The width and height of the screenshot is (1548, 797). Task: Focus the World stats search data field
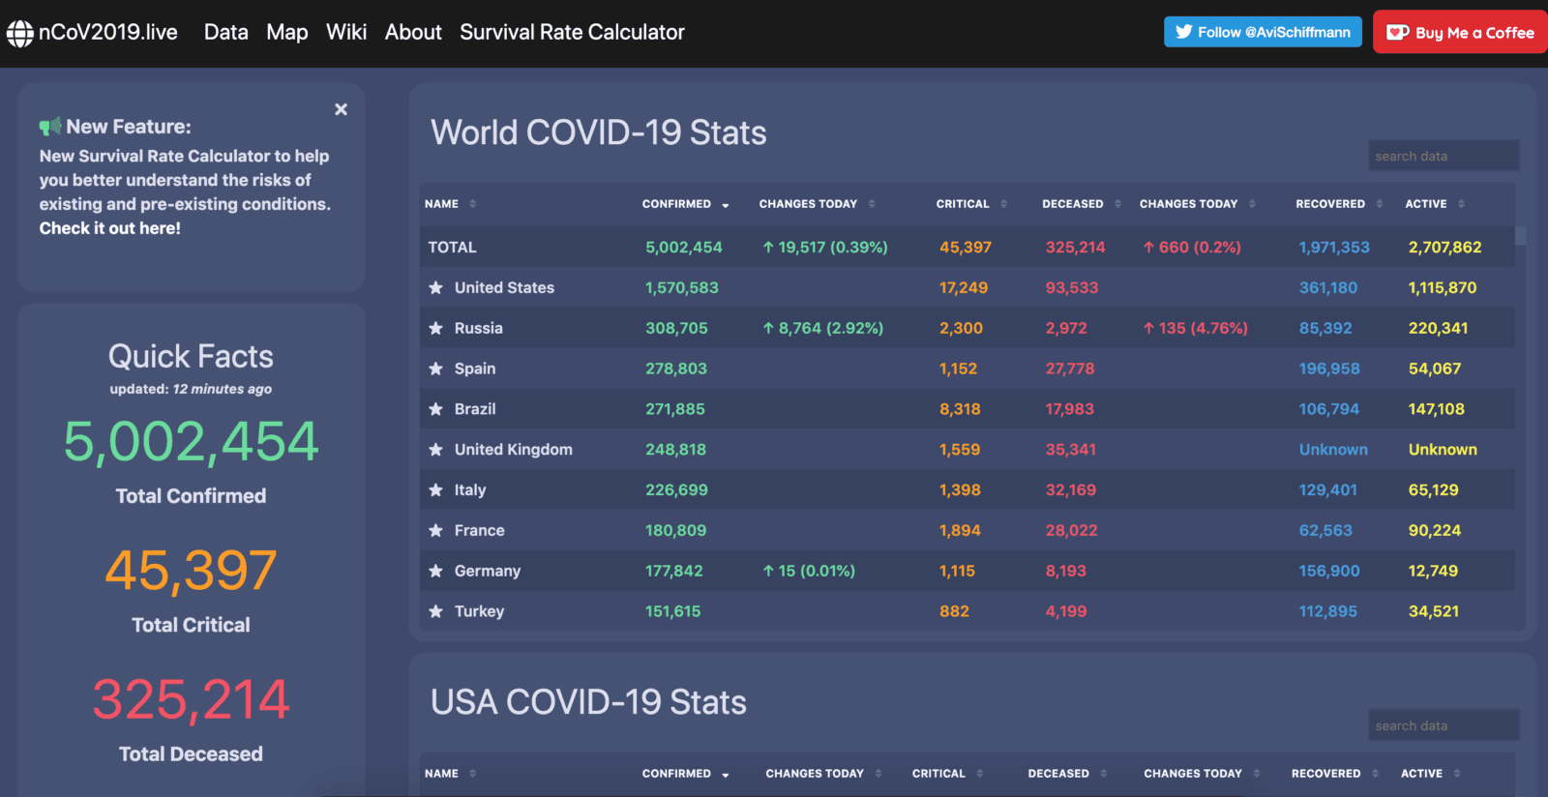[1444, 156]
